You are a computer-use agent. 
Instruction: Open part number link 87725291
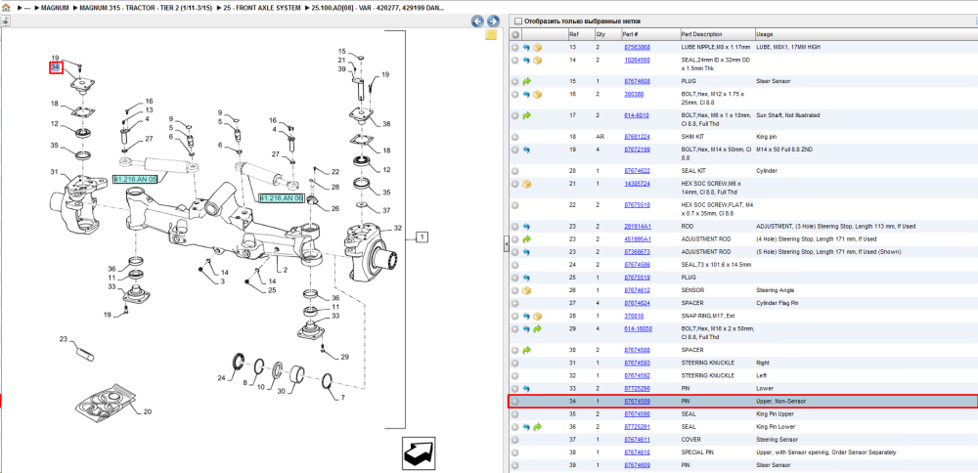(637, 427)
